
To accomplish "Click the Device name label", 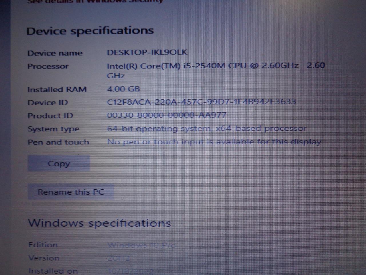I will coord(55,53).
